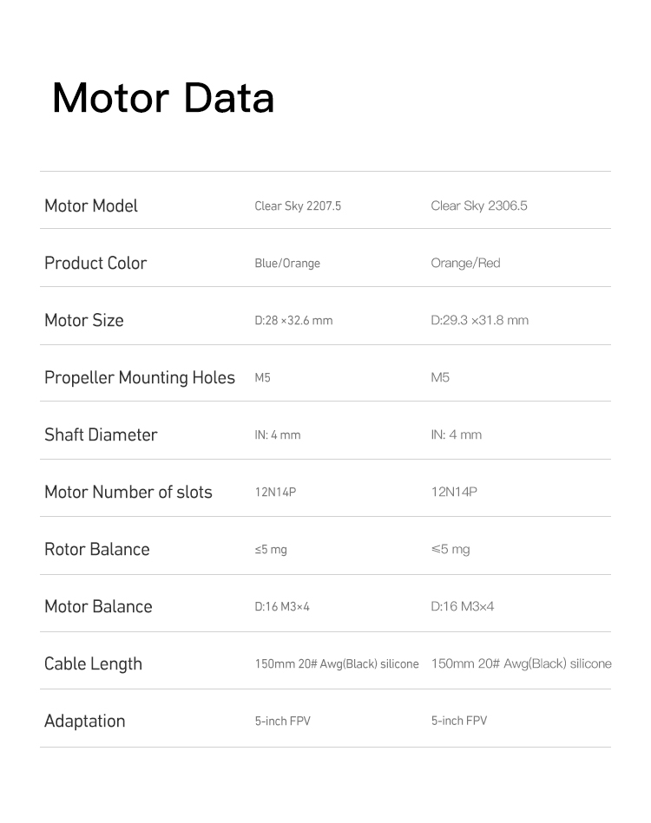
Task: Select the Cable Length label
Action: pyautogui.click(x=93, y=663)
